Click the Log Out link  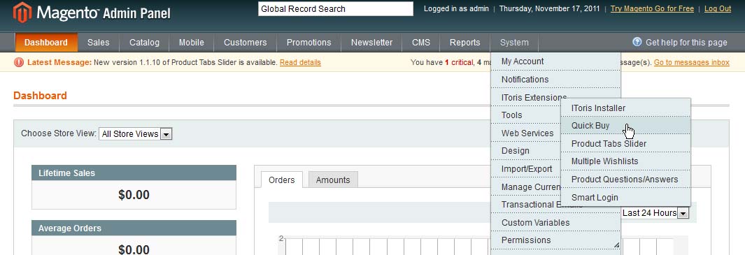(718, 8)
